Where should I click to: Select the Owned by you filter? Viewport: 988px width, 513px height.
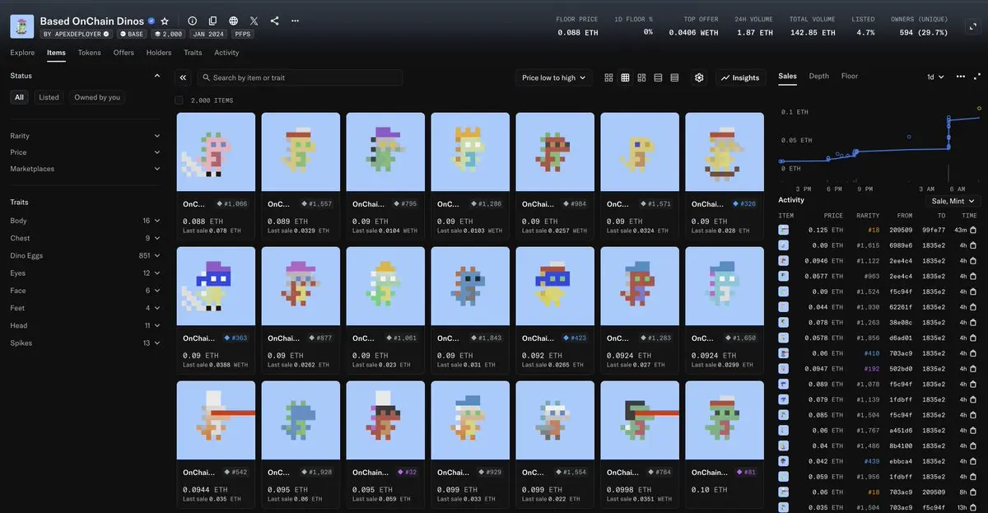(97, 97)
